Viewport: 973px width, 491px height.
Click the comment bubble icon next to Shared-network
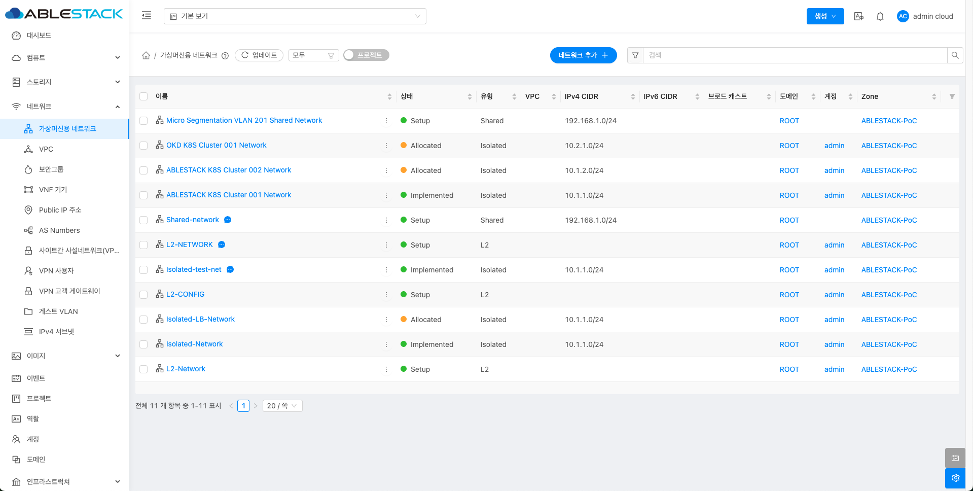(228, 220)
